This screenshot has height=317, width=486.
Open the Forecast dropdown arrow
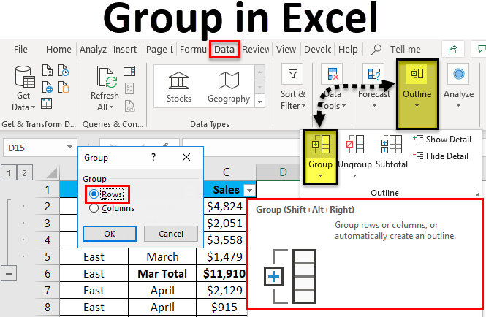click(374, 106)
